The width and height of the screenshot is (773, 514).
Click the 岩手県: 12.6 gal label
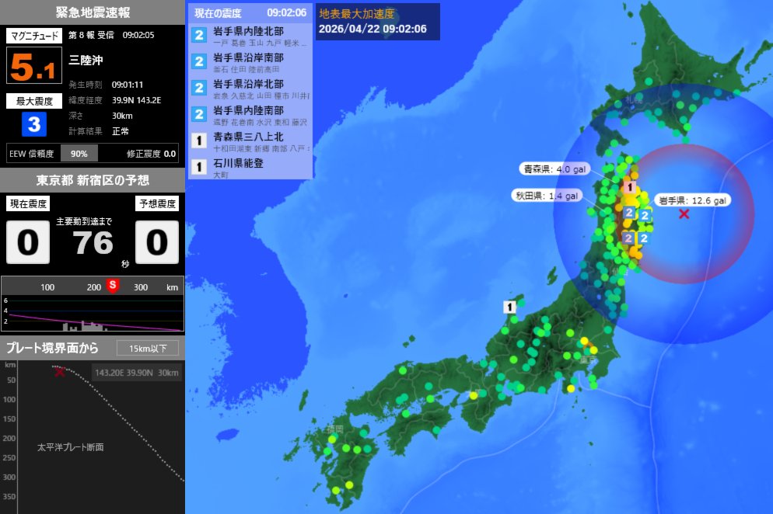click(693, 200)
